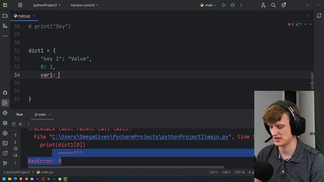
Task: Click the editor vertical scrollbar
Action: 312,81
